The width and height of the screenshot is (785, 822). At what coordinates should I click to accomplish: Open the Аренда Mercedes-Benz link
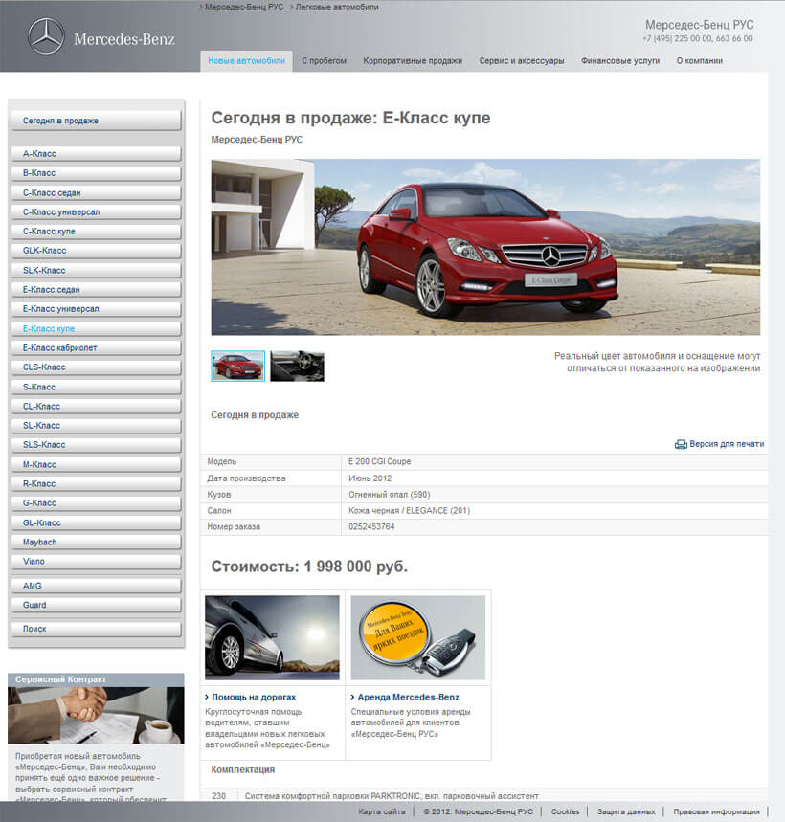409,698
